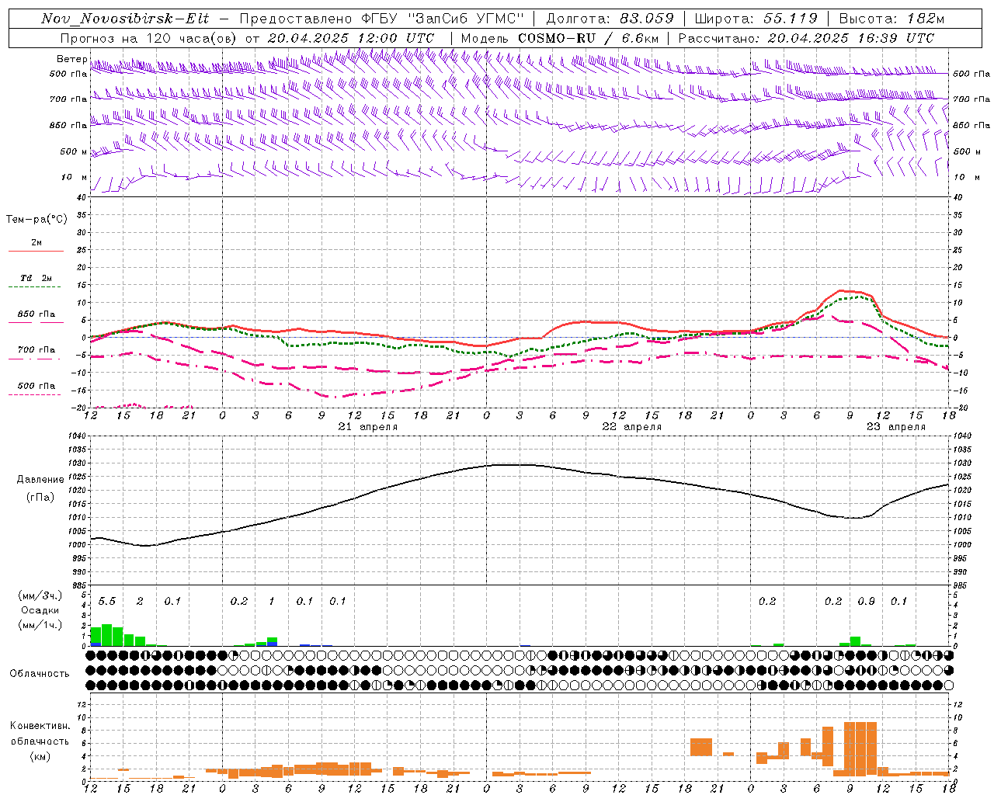Click the '22 апреля' date label
994x795 pixels.
[632, 427]
